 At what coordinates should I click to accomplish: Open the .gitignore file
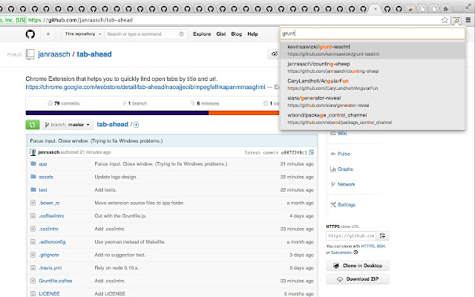coord(49,255)
